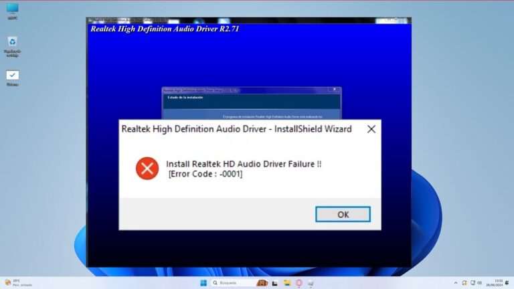Click OK on the Realtek error dialog
The width and height of the screenshot is (514, 289).
[343, 215]
